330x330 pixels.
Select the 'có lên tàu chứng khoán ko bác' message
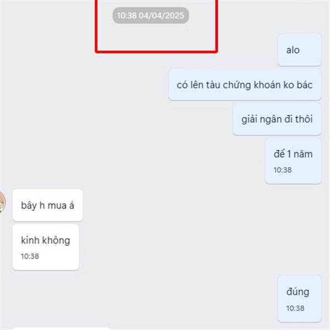(245, 85)
